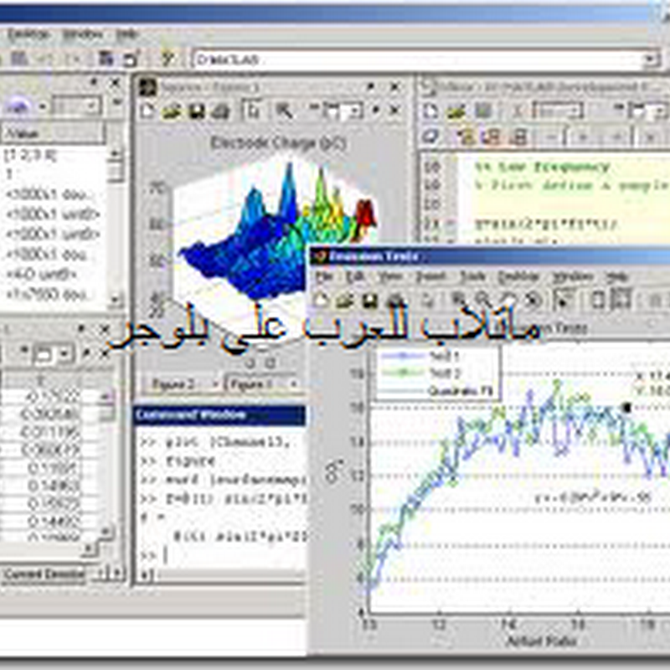Open file icon in Figures panel toolbar
Viewport: 670px width, 670px height.
[x=172, y=111]
